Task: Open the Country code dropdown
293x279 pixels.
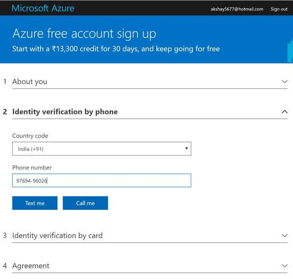Action: [102, 148]
